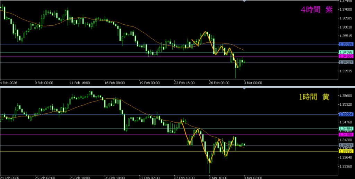Click the blue 1.35039 price label

pyautogui.click(x=346, y=44)
